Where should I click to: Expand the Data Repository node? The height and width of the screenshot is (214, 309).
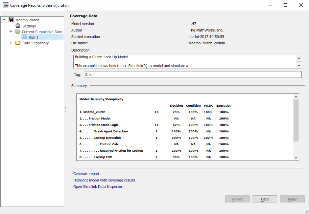coord(11,43)
